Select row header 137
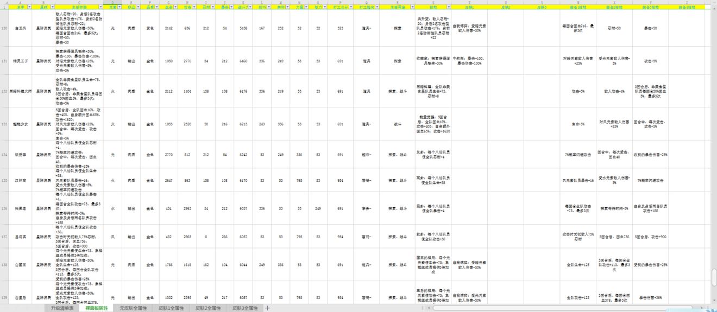717x312 pixels. click(4, 237)
